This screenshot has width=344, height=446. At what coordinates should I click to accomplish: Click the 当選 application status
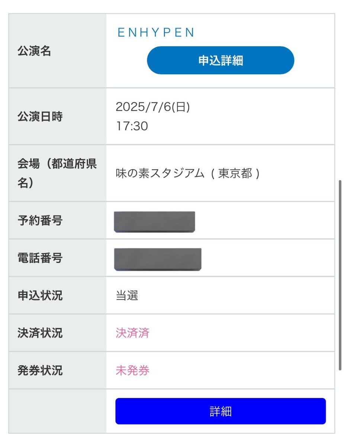pos(127,296)
